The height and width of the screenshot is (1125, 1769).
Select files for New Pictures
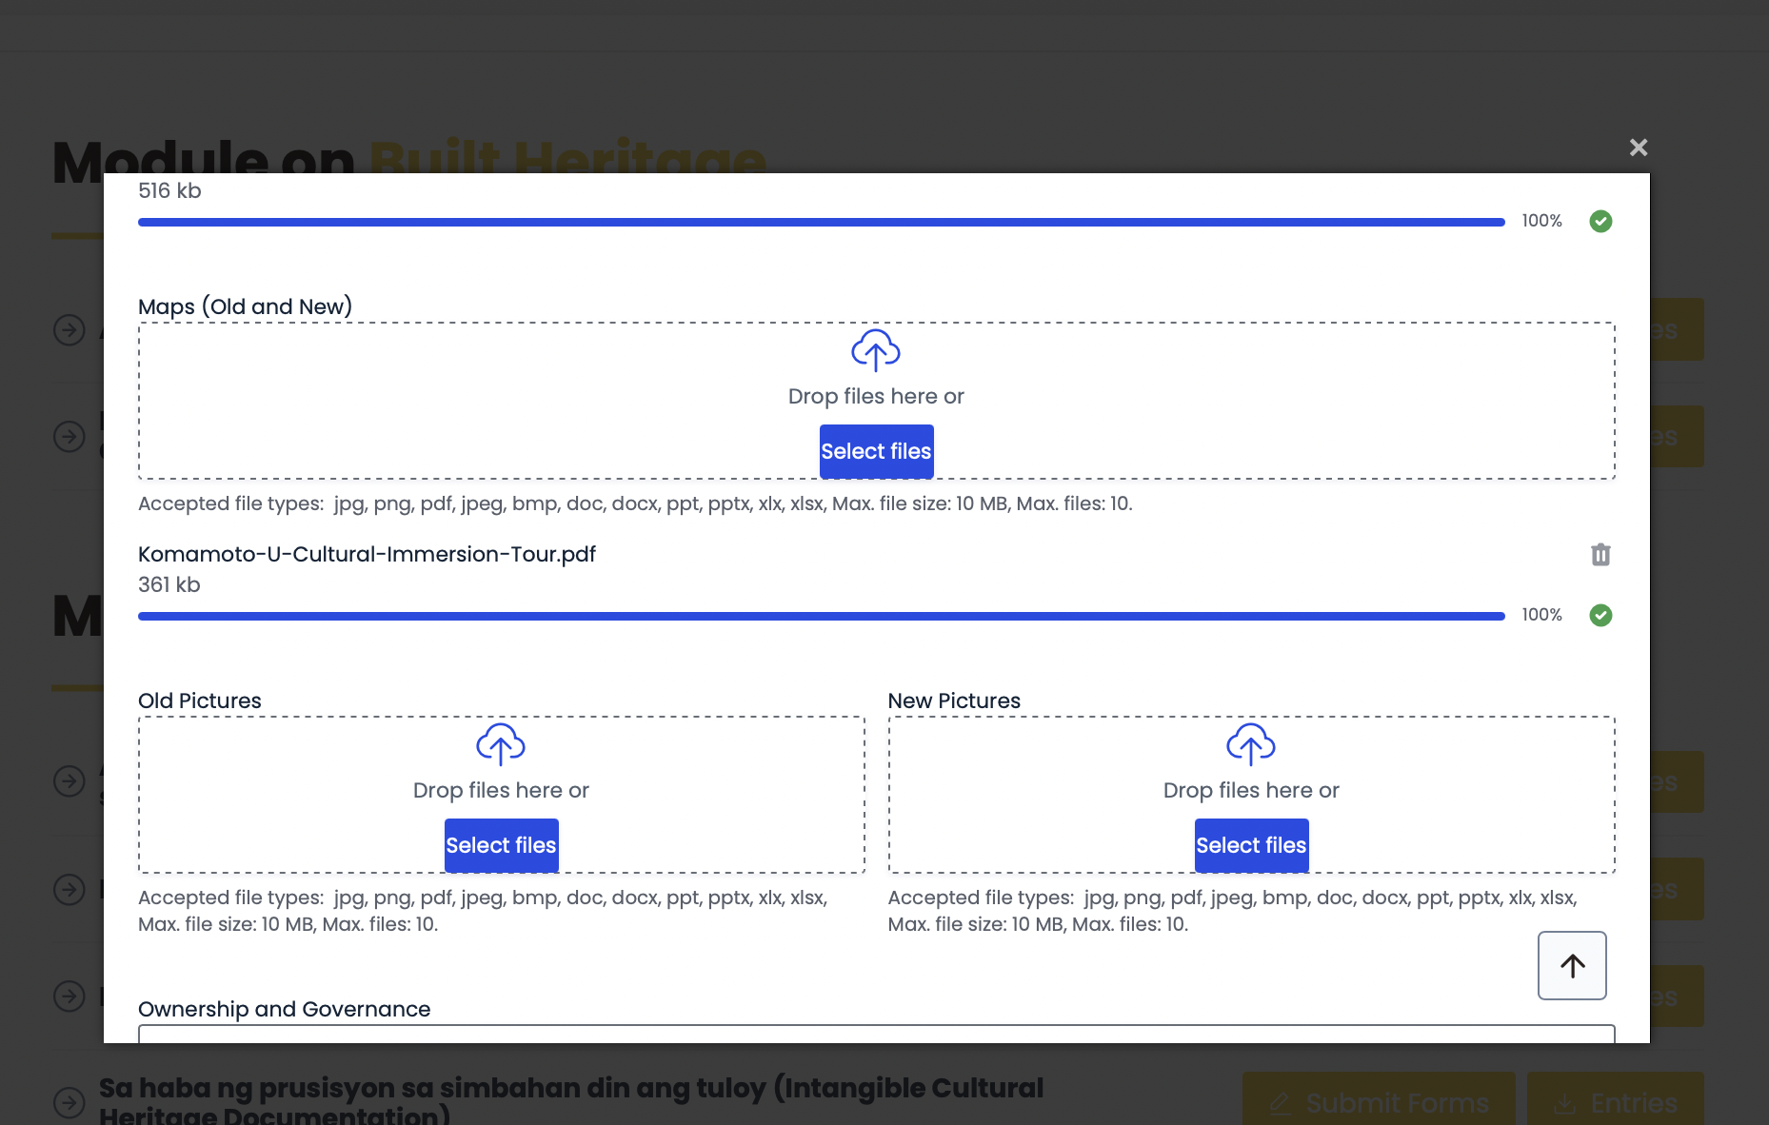[x=1251, y=845]
